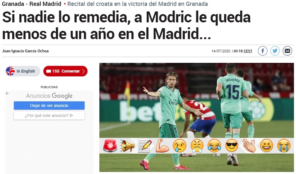Go back using the ad panel arrow
This screenshot has width=296, height=174.
7,93
